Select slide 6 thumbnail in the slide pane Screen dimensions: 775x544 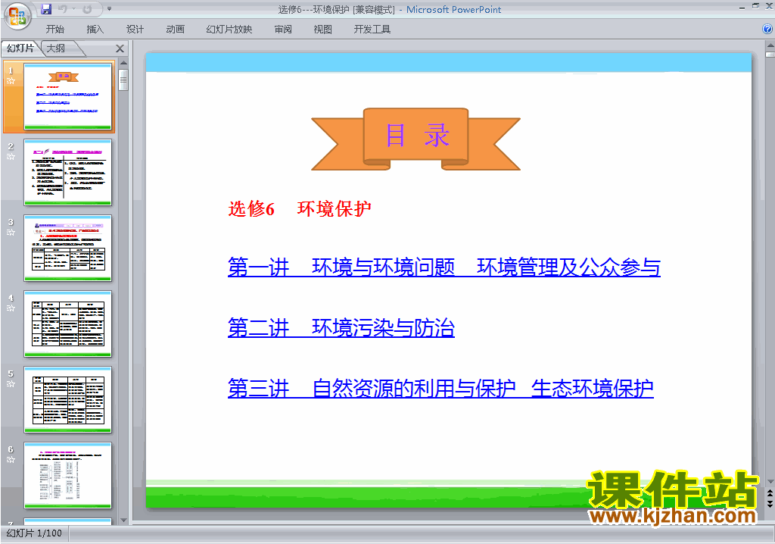coord(67,475)
